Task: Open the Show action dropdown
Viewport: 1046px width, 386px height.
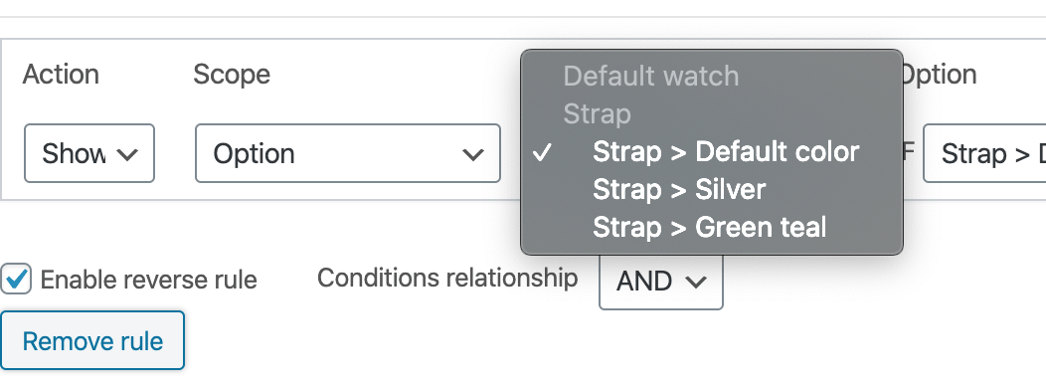Action: coord(89,153)
